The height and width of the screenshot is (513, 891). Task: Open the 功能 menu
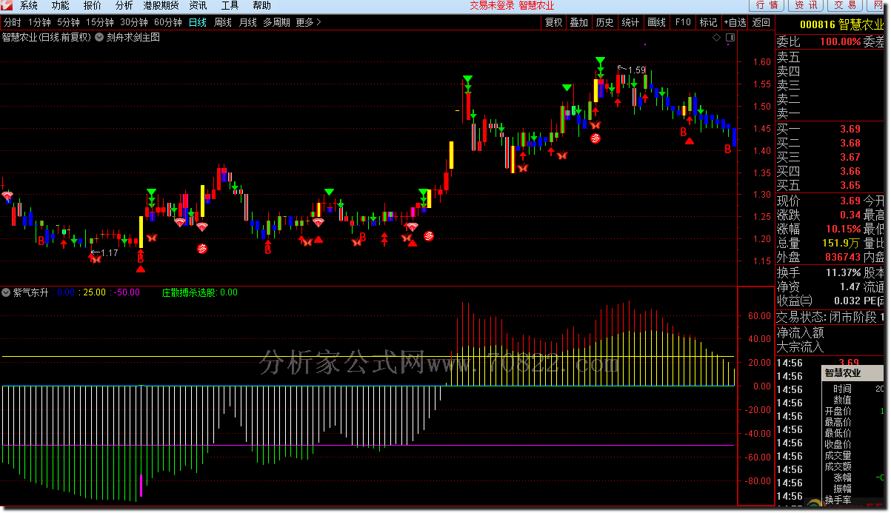coord(61,5)
